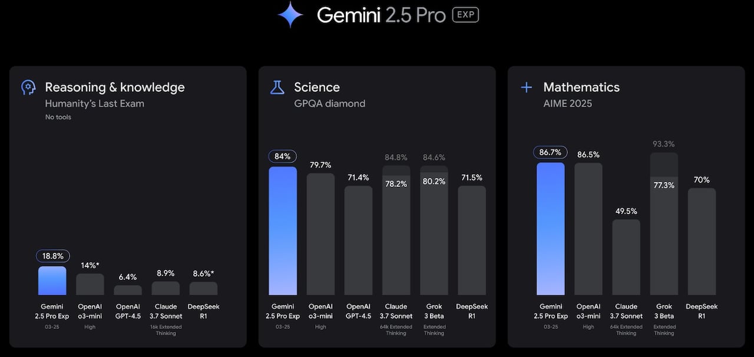Select the 18.8% pill label
Image resolution: width=754 pixels, height=357 pixels.
click(x=53, y=256)
